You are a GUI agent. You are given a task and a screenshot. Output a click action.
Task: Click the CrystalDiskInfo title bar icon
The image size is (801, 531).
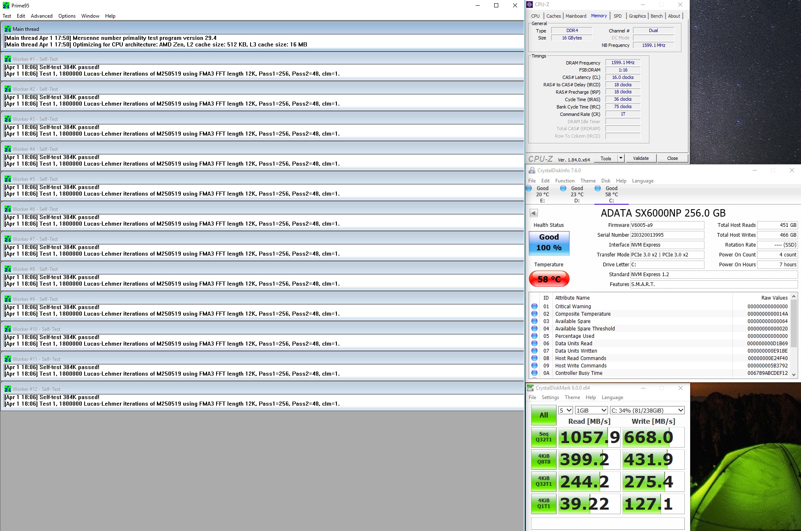532,171
